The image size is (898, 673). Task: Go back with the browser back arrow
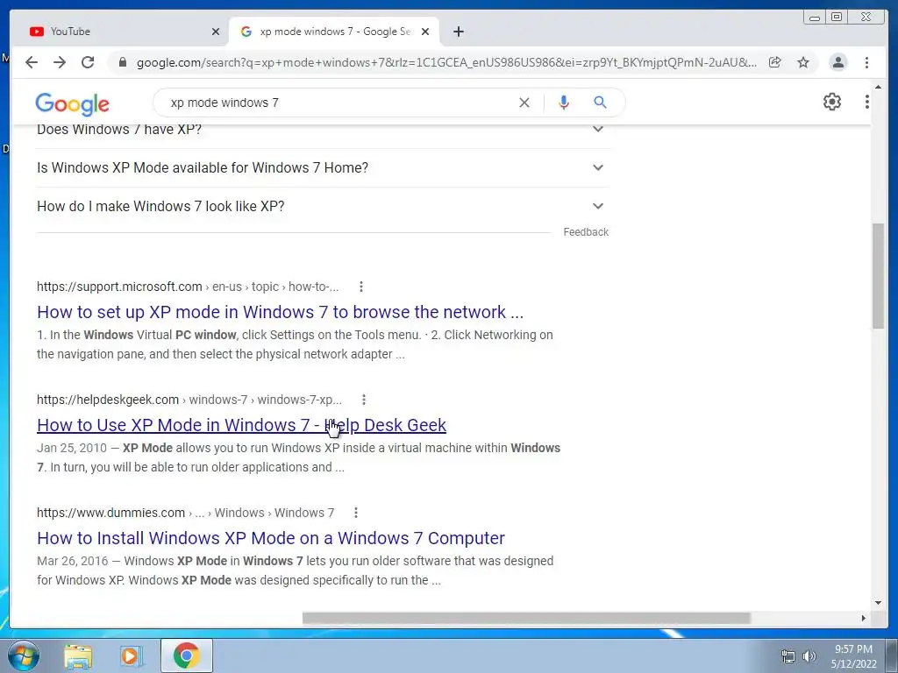(32, 62)
